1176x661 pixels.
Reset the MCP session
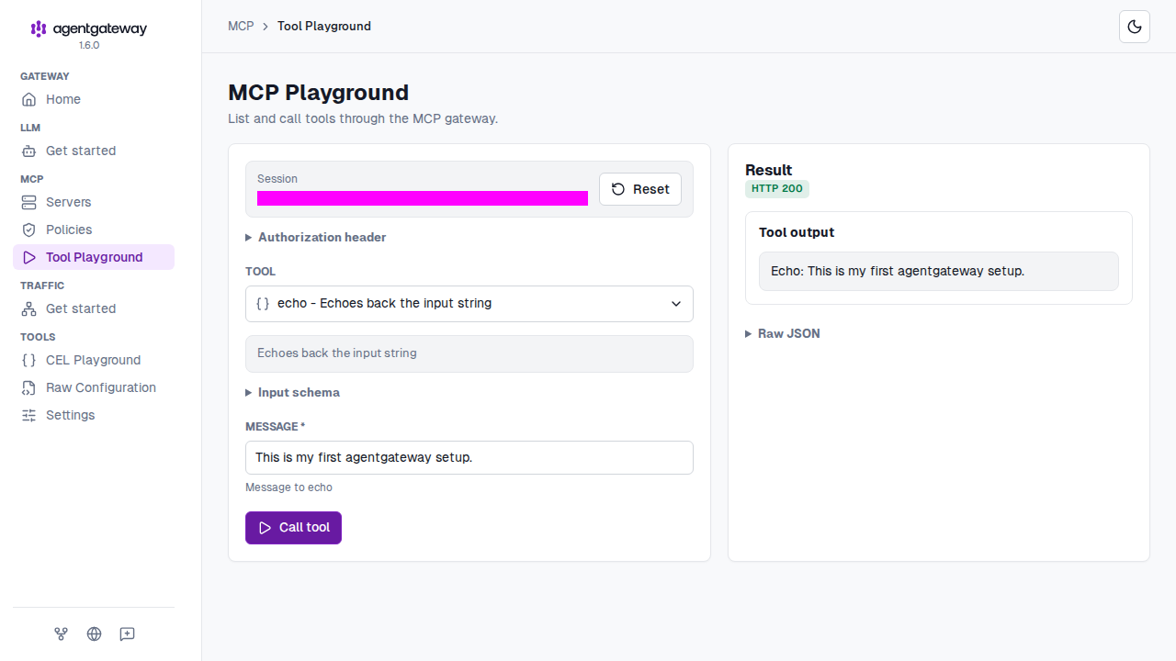(640, 189)
